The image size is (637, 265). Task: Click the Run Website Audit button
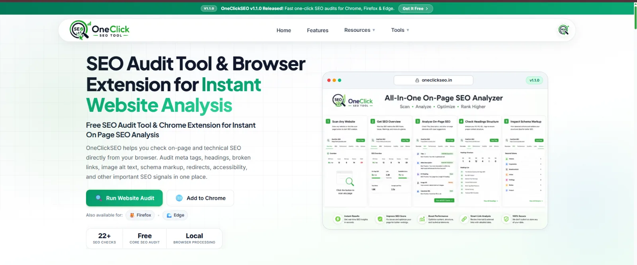pyautogui.click(x=124, y=198)
